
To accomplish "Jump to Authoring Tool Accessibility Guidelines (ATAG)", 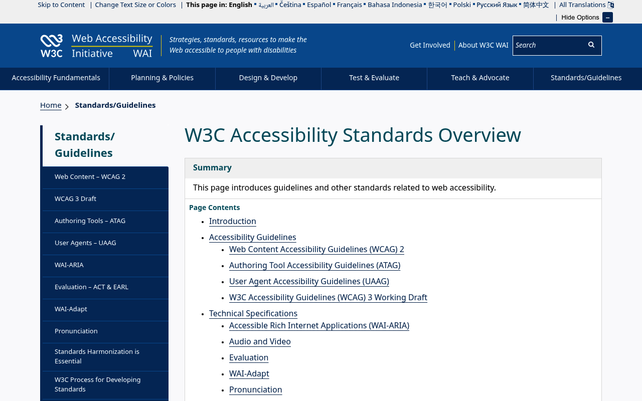I will 314,266.
